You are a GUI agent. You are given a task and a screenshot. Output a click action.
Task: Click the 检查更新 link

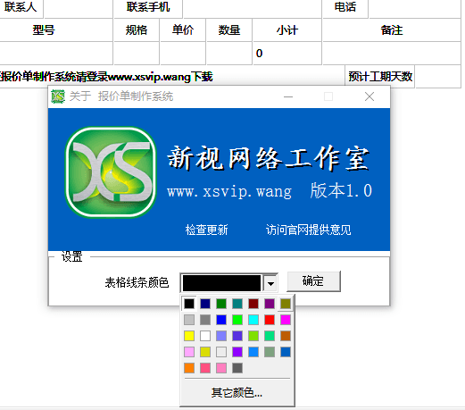click(x=206, y=230)
